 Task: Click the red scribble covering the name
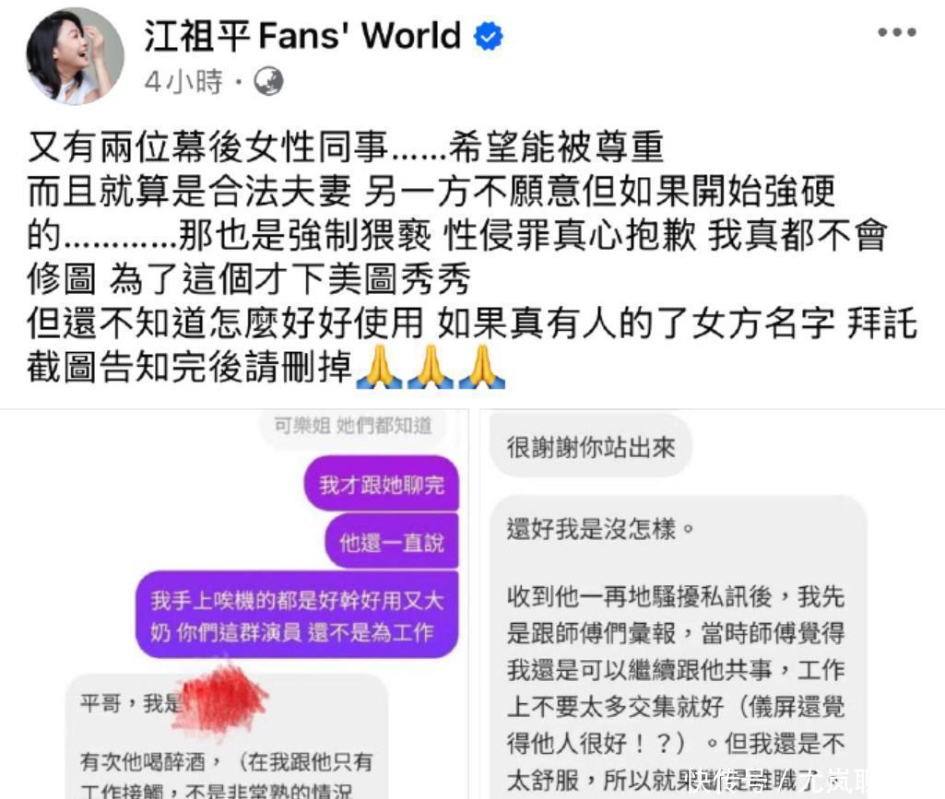point(224,699)
